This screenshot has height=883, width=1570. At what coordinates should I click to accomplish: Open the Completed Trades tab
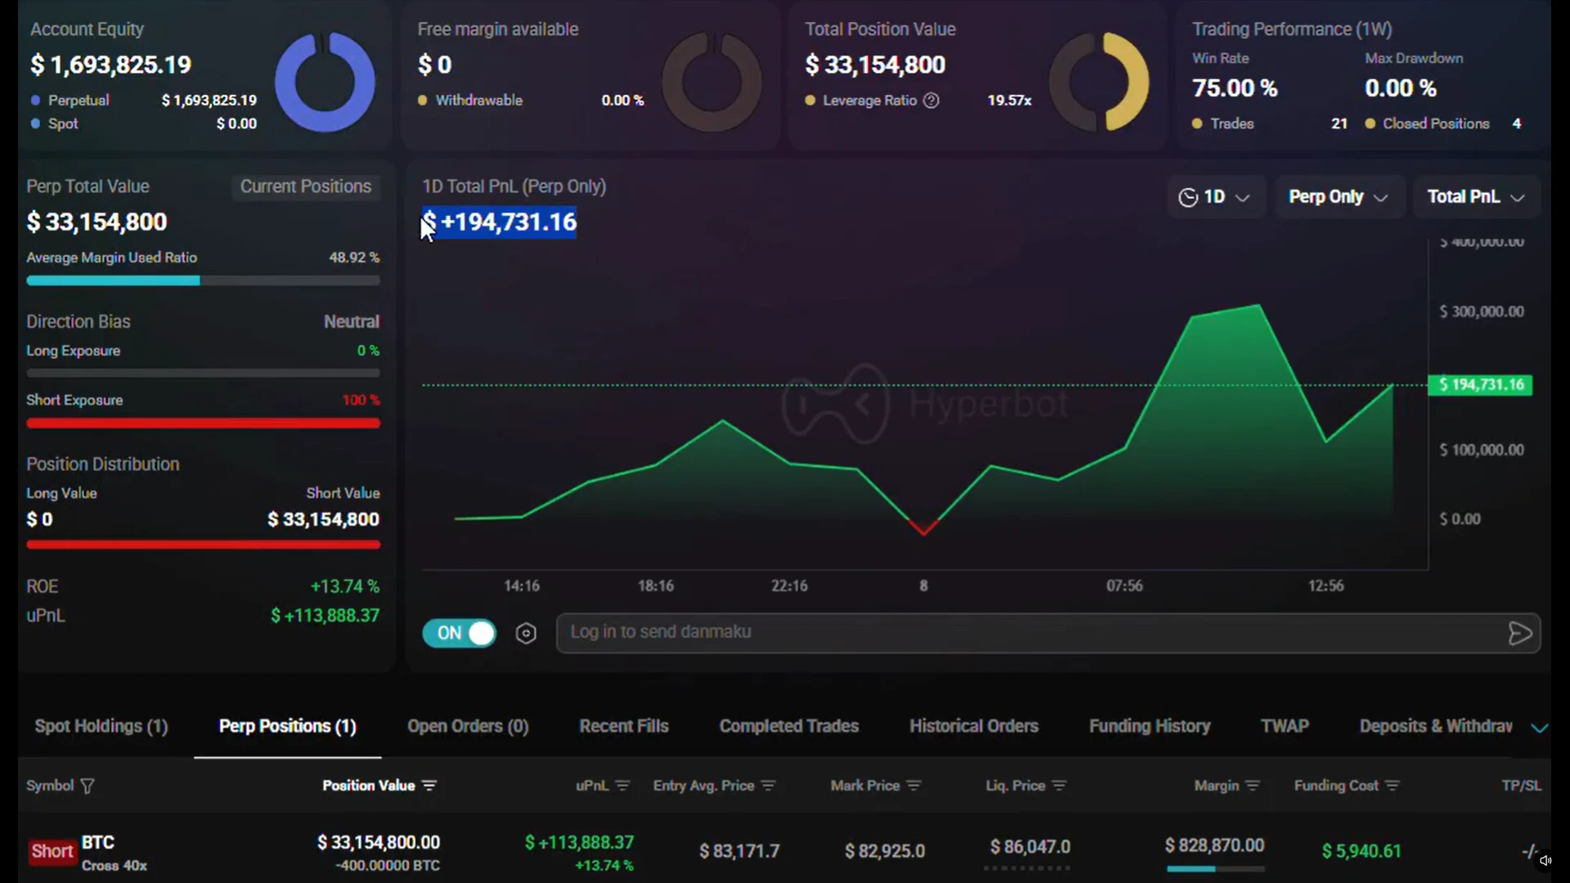789,727
